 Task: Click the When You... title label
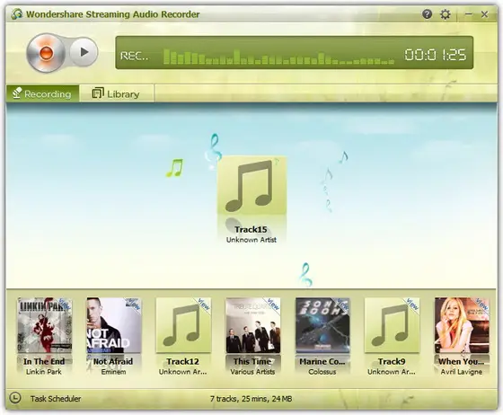[462, 361]
